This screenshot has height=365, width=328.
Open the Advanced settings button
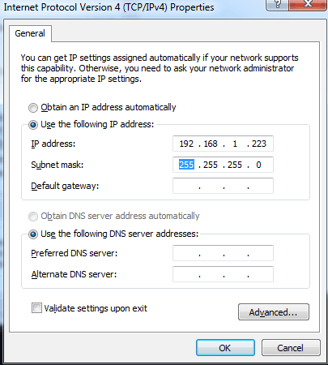(274, 312)
